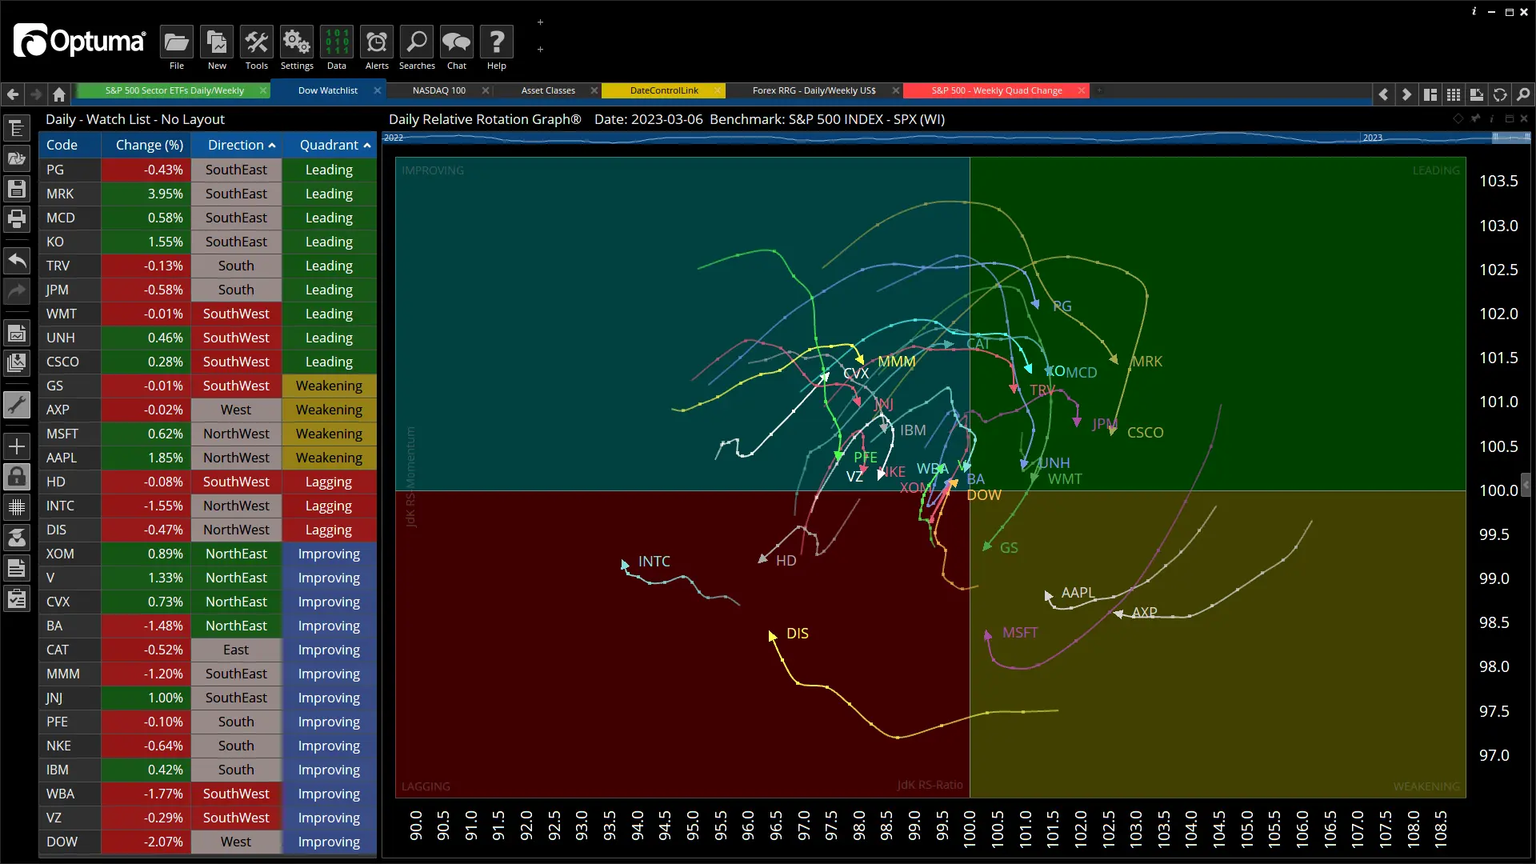1536x864 pixels.
Task: Click the print icon in sidebar
Action: tap(17, 218)
